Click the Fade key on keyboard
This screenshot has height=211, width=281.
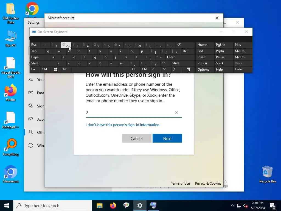click(243, 70)
